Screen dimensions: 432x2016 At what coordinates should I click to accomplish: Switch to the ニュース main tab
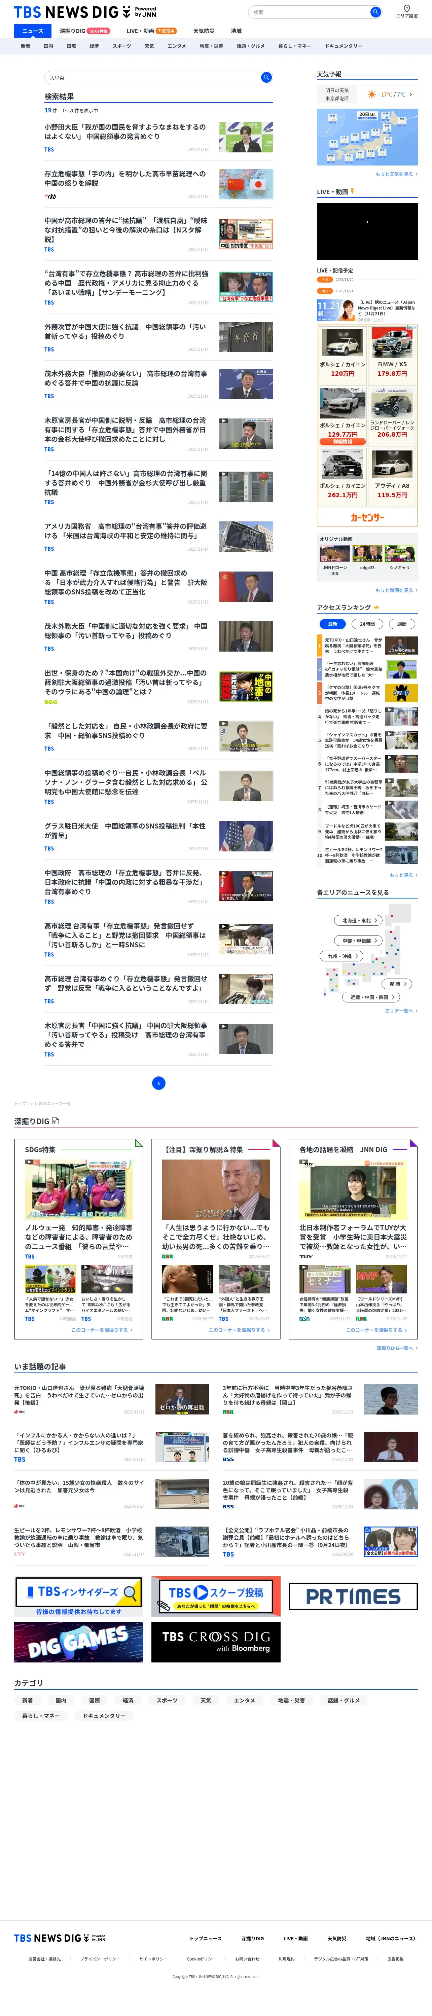33,31
